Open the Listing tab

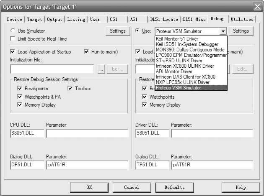pos(76,19)
